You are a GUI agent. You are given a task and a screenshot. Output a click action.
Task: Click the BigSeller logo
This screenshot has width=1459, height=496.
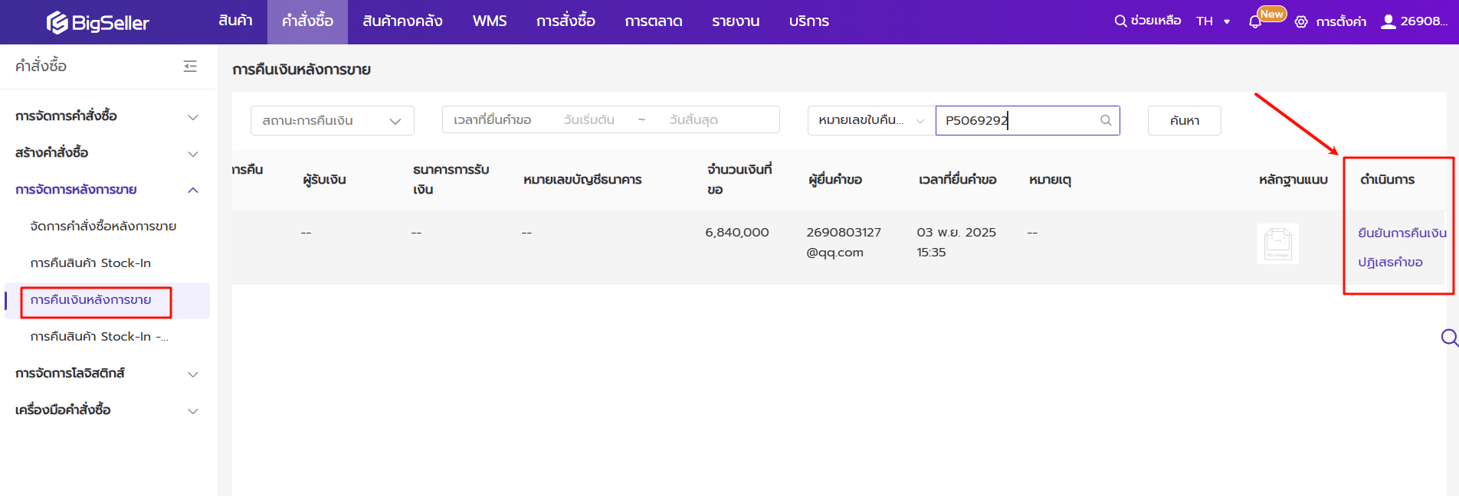(x=97, y=22)
